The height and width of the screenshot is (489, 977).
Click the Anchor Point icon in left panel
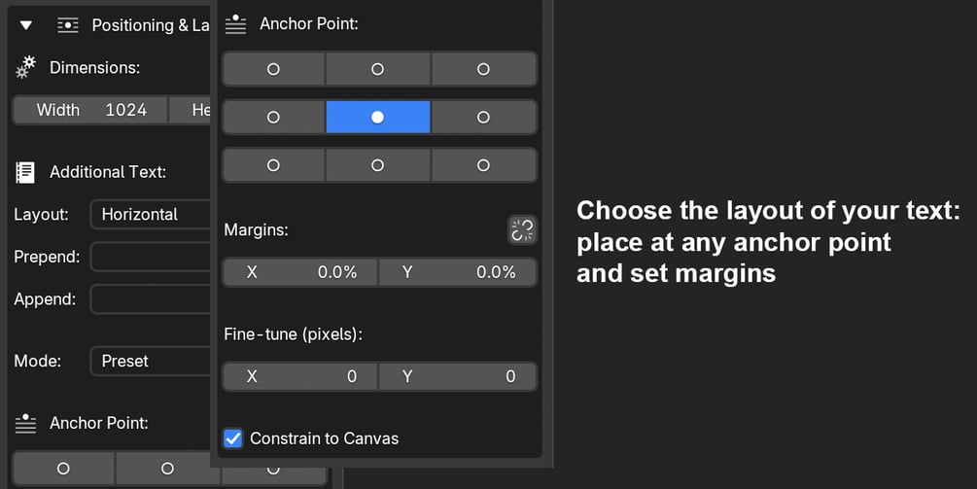[x=25, y=424]
